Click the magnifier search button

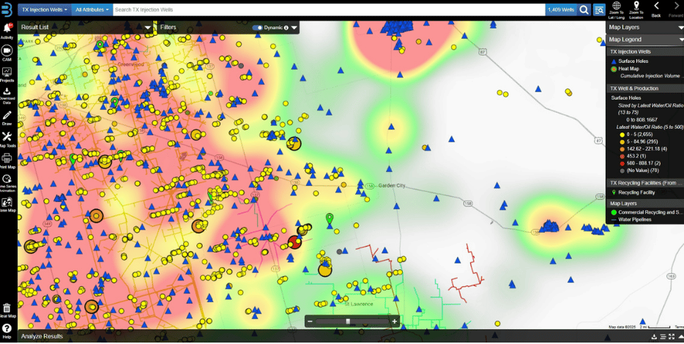point(584,10)
